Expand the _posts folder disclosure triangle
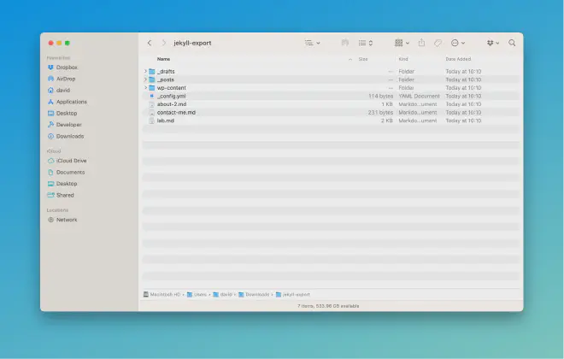This screenshot has height=359, width=564. click(x=145, y=79)
